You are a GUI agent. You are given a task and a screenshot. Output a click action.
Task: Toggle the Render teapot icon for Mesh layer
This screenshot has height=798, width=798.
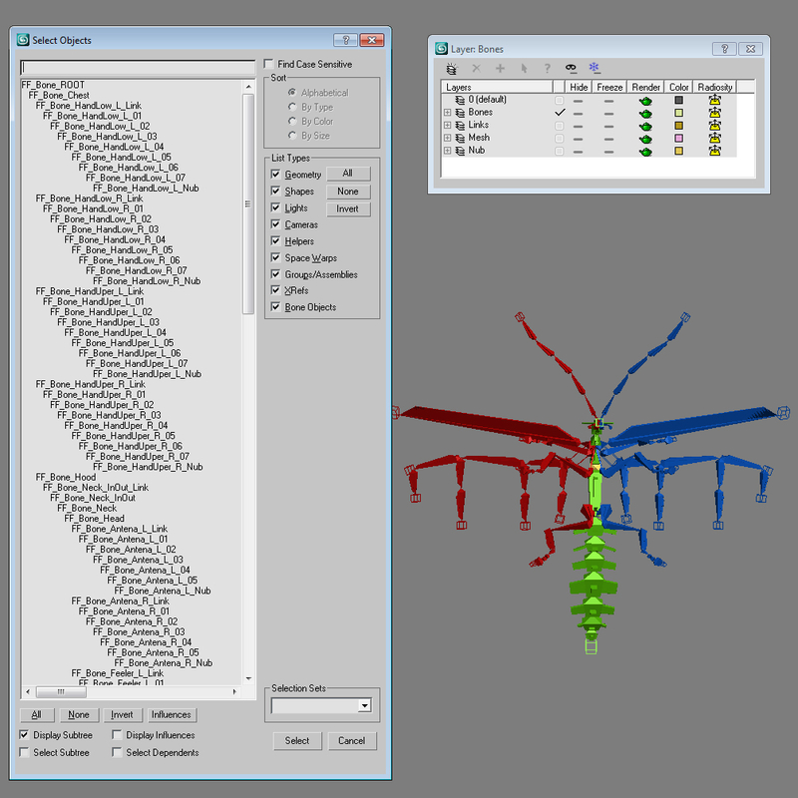tap(644, 139)
